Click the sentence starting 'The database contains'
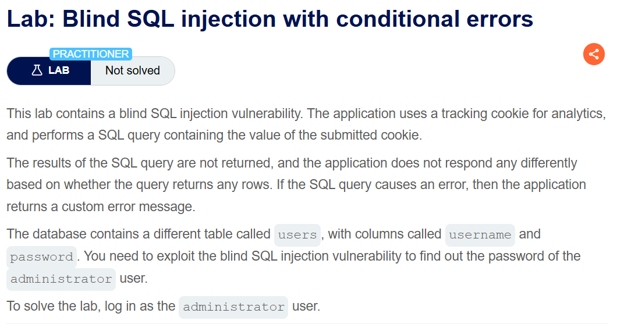The image size is (624, 324). 294,257
